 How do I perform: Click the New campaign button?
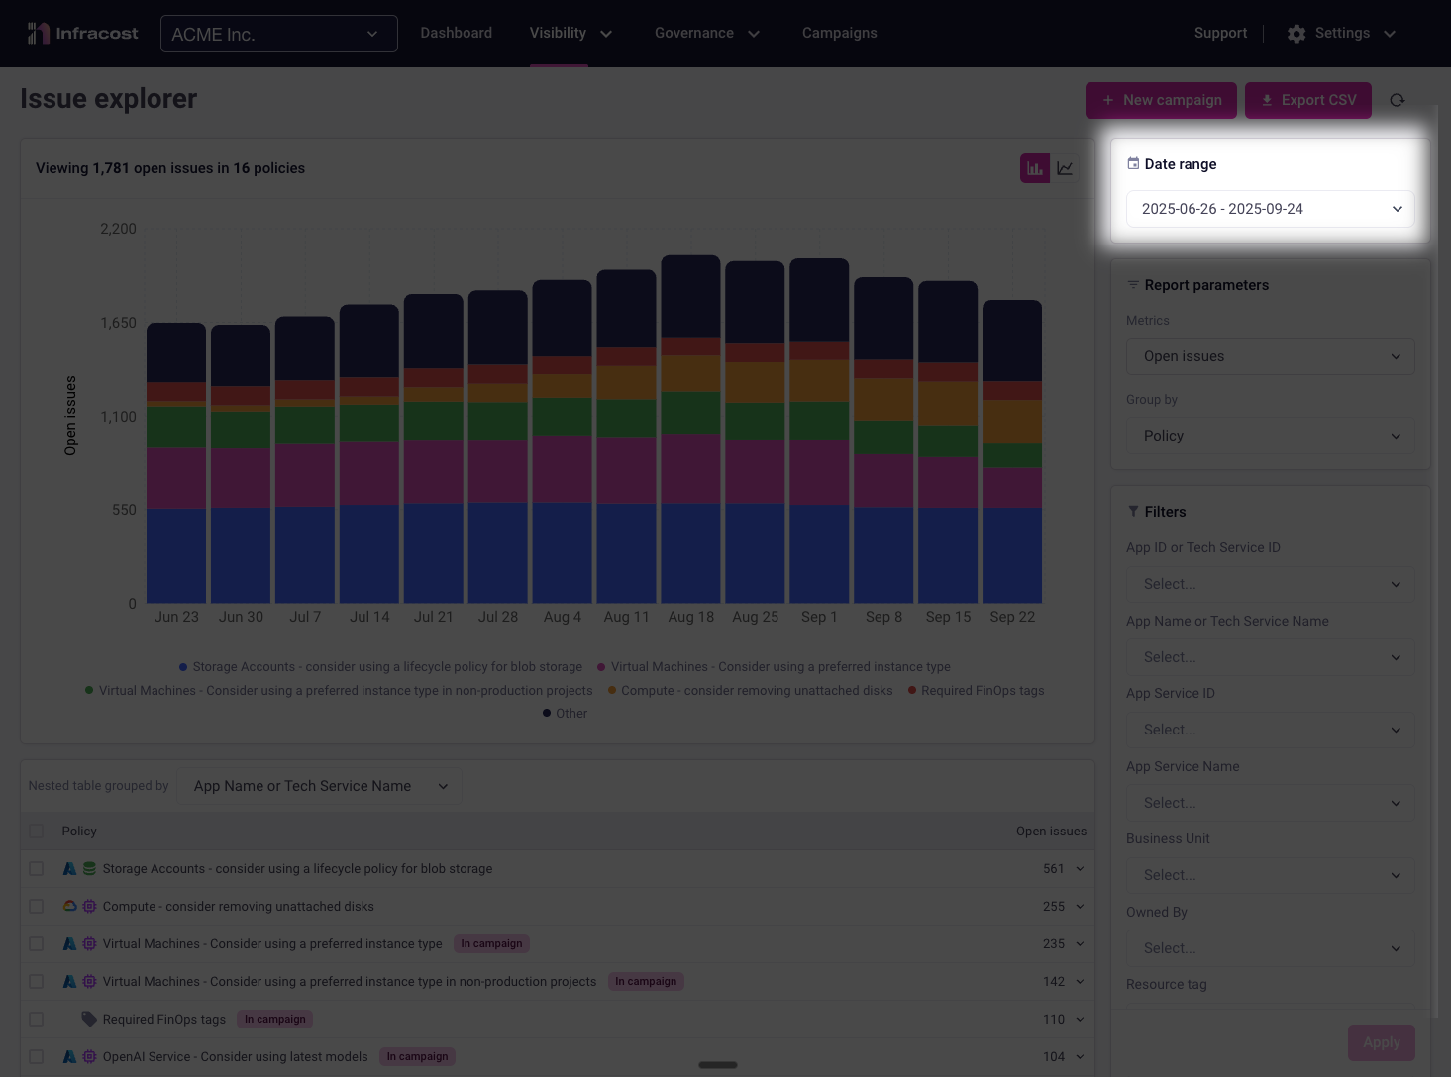[1161, 100]
